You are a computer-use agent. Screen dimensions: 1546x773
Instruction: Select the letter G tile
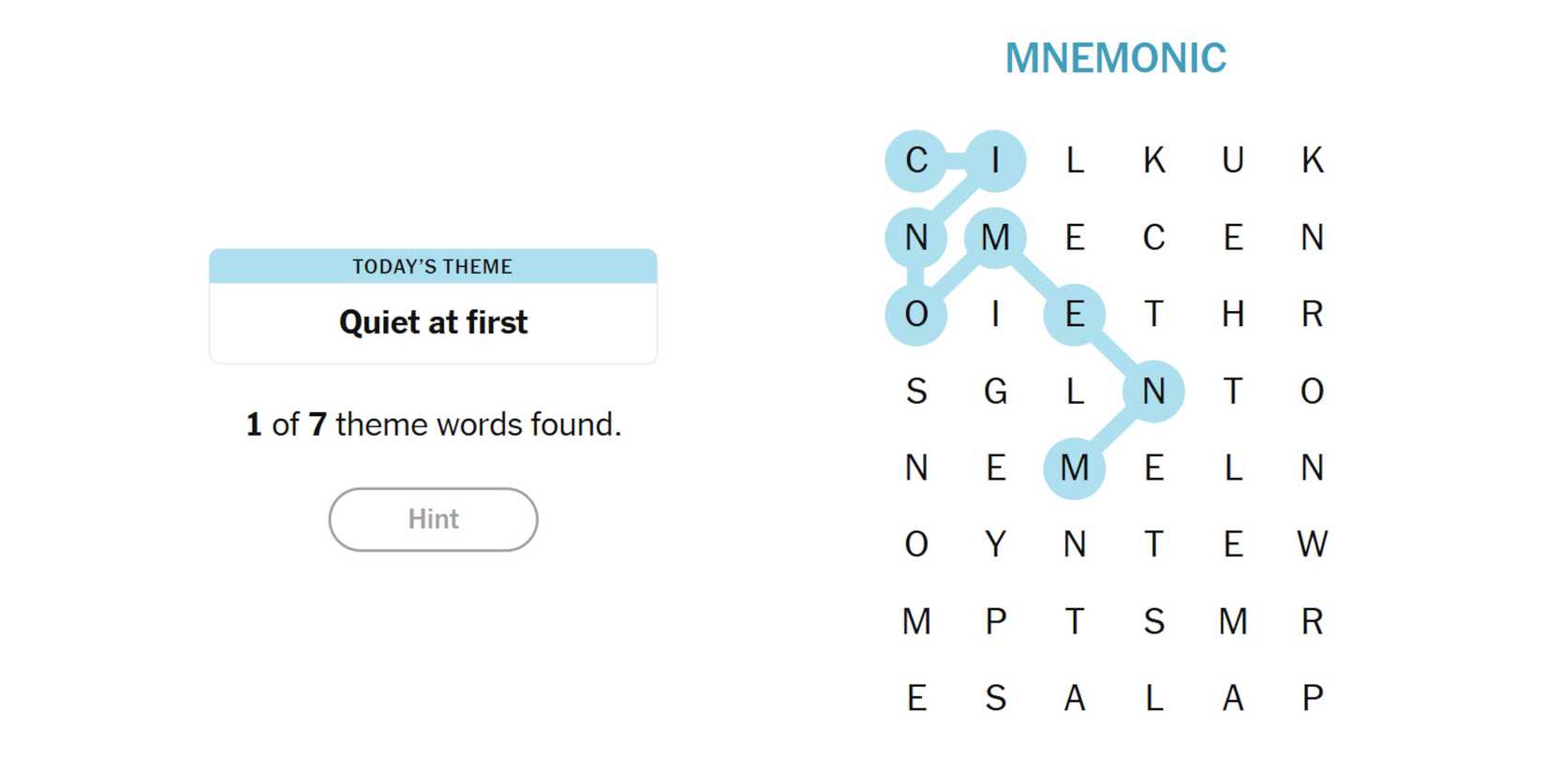pyautogui.click(x=995, y=391)
